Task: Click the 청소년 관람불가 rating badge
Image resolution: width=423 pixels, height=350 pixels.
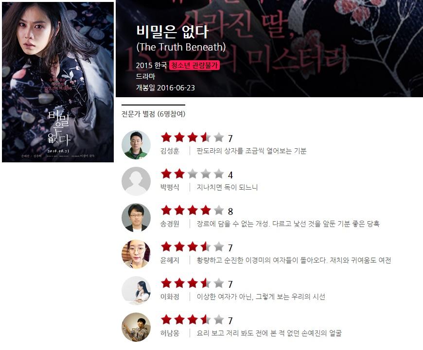Action: 194,65
